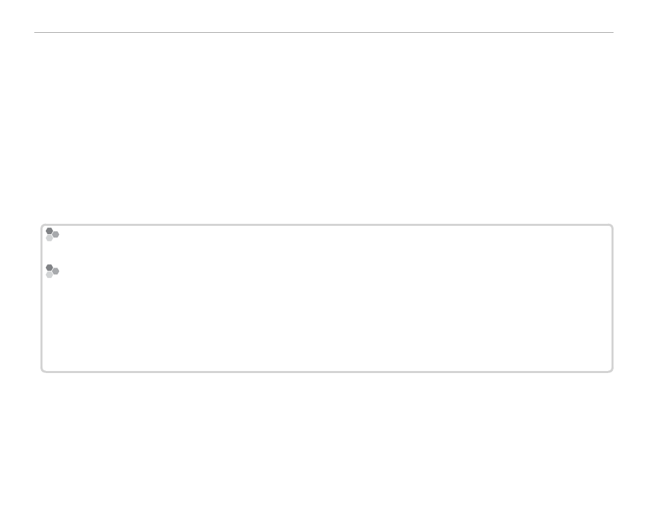This screenshot has width=654, height=512.
Task: Select the light hexagon of the first bullet
Action: click(x=49, y=238)
